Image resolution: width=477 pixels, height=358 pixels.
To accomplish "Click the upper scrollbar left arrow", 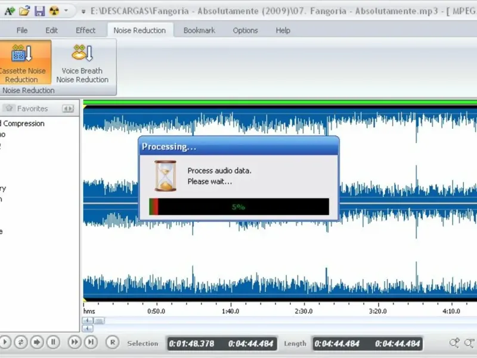I will click(x=88, y=320).
